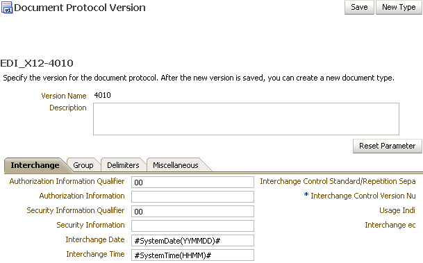Click the Document Protocol Version icon
The height and width of the screenshot is (263, 423).
tap(7, 7)
